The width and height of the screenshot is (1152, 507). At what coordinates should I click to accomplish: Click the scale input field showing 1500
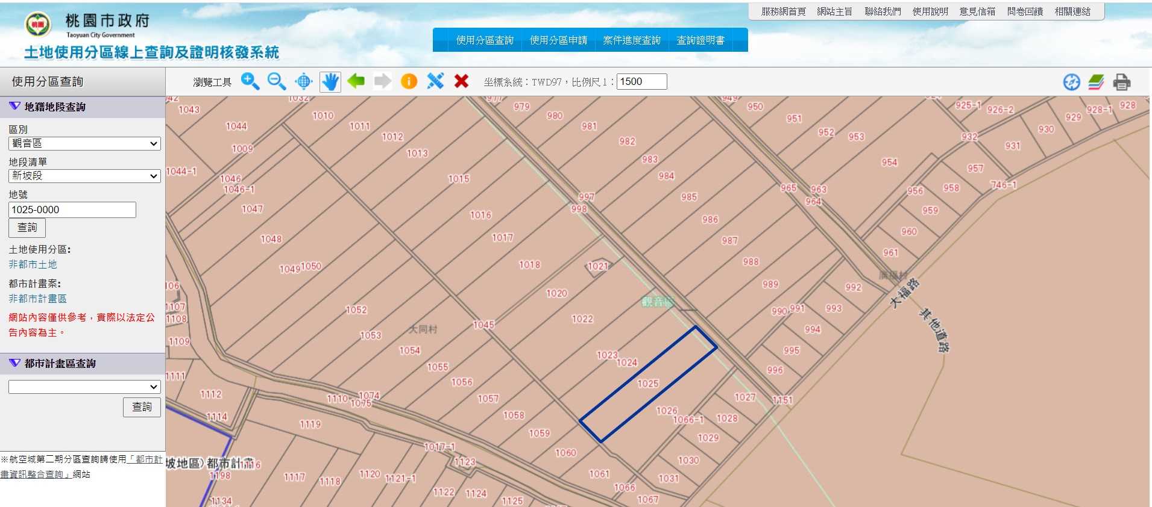click(641, 82)
